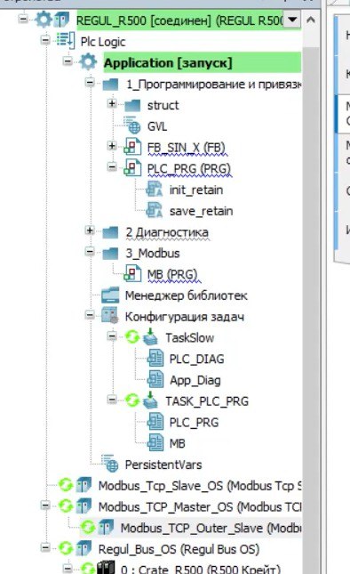350x574 pixels.
Task: Collapse the TASK_PLC_PRG task node
Action: pos(112,400)
